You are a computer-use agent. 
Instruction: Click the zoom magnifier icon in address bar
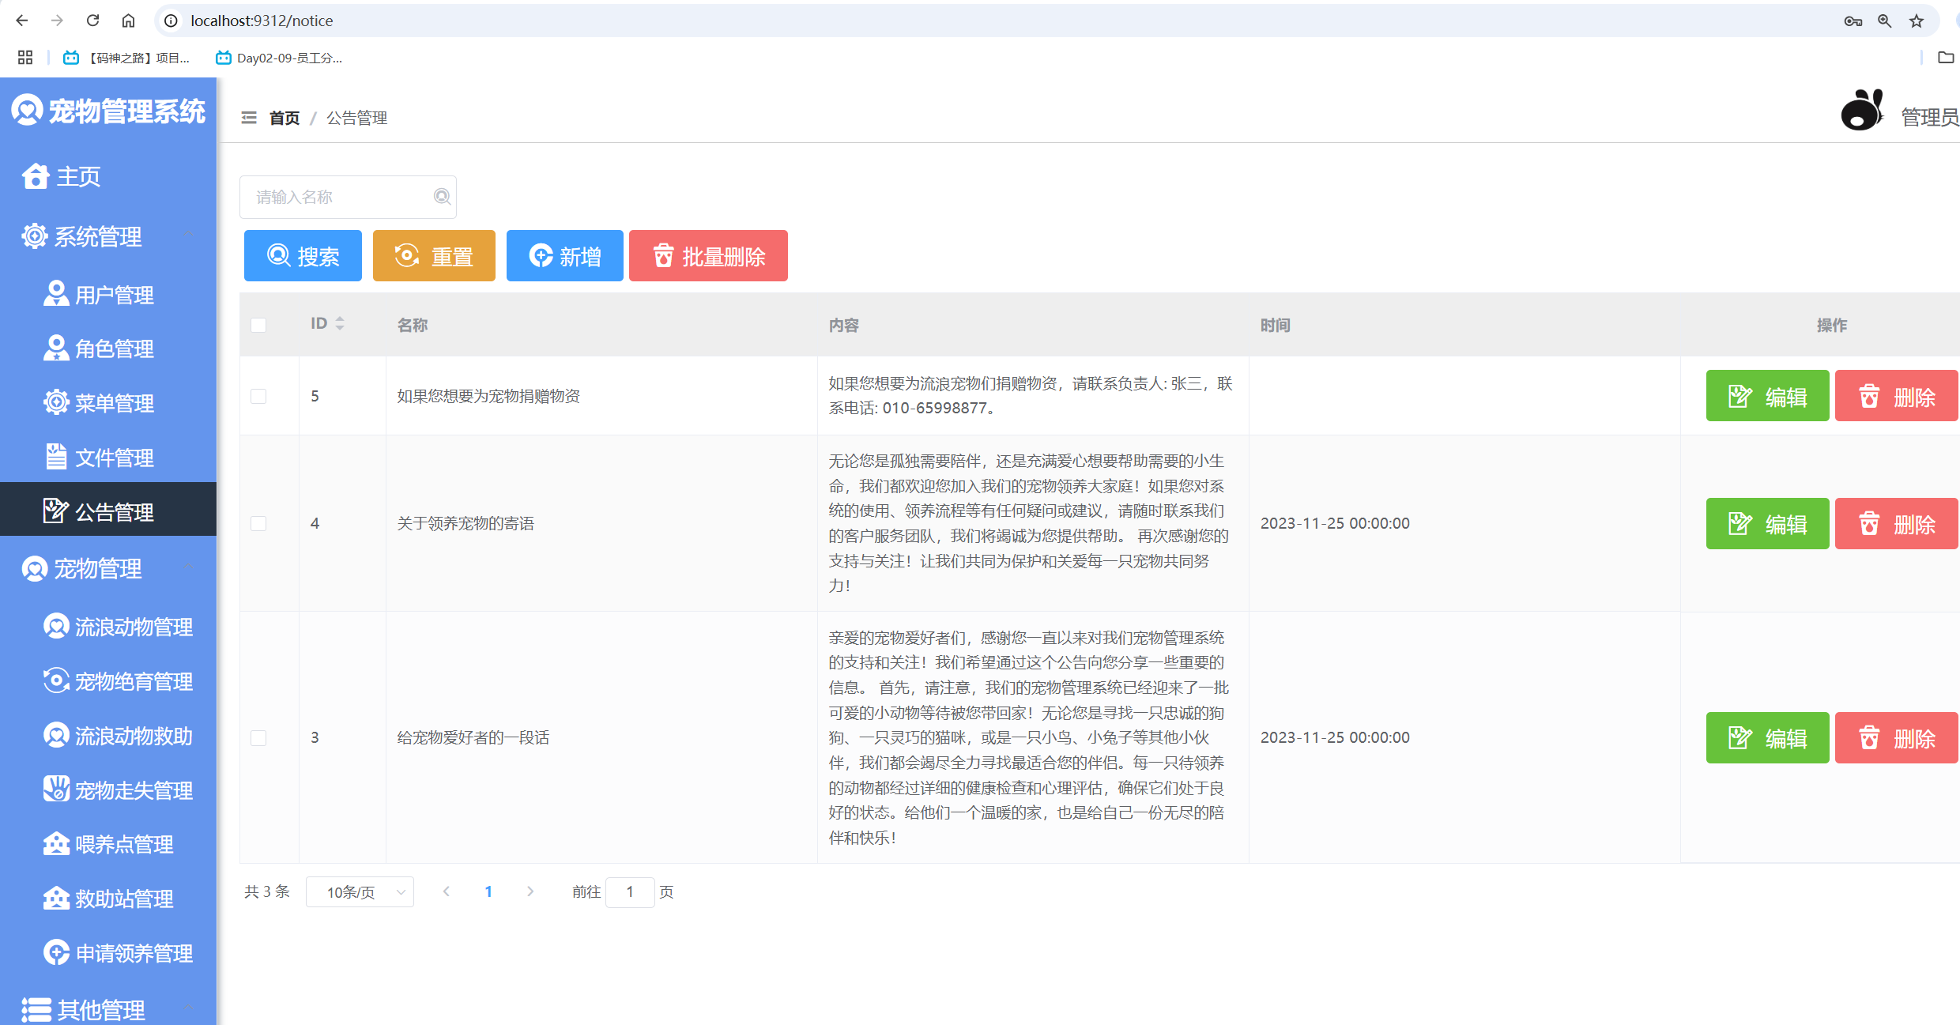click(x=1885, y=21)
